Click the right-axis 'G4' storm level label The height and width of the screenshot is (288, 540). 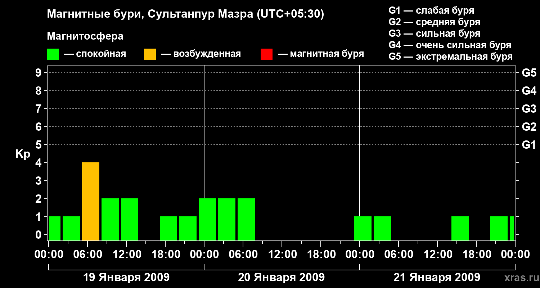click(529, 91)
